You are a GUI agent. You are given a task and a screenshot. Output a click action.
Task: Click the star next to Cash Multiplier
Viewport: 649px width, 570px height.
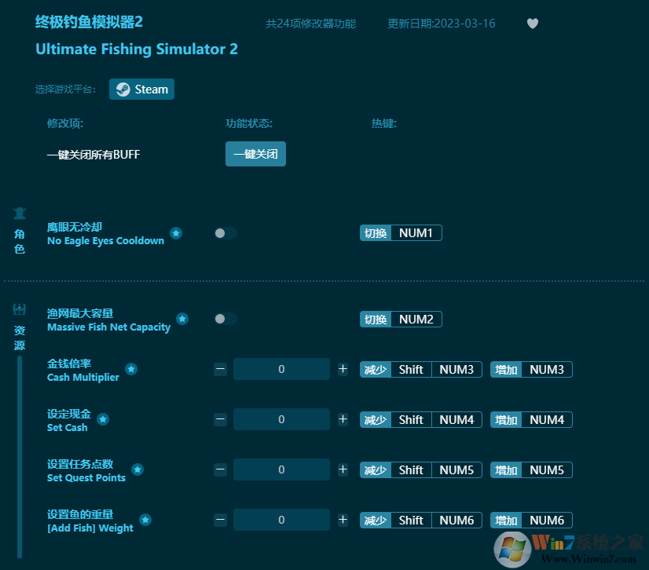(x=131, y=368)
